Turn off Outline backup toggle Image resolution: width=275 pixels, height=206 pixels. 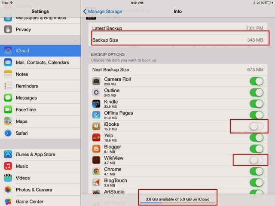tap(257, 93)
